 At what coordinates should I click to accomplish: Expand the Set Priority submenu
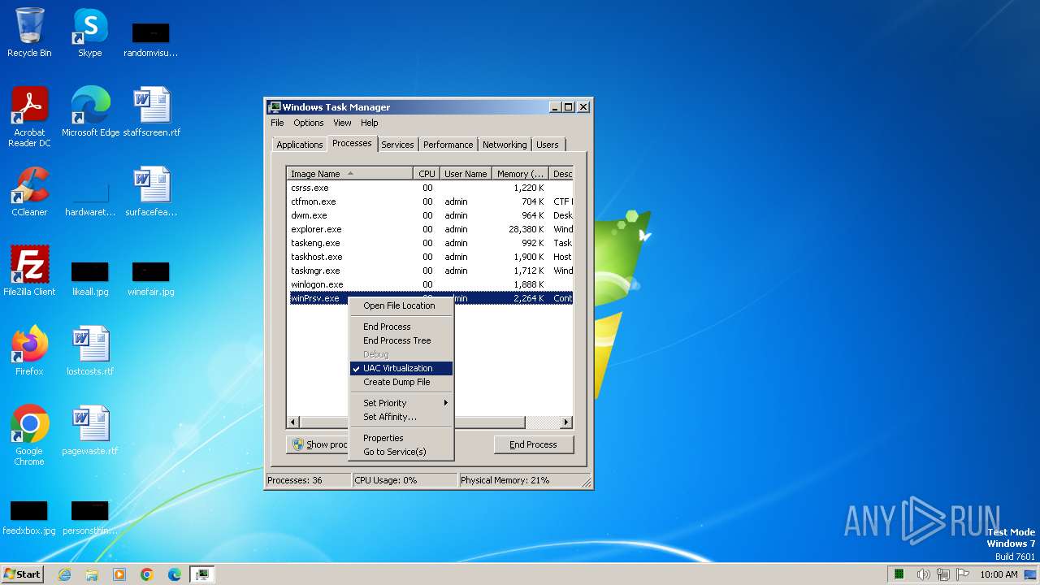click(401, 403)
